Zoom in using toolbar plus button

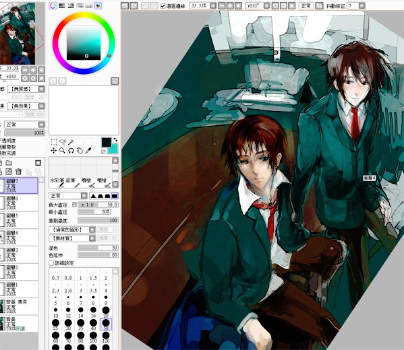(230, 5)
